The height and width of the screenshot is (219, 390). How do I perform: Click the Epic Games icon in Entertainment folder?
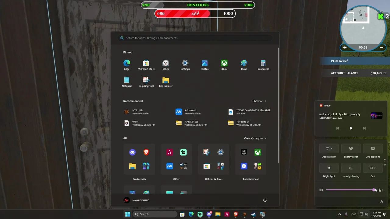tap(244, 152)
